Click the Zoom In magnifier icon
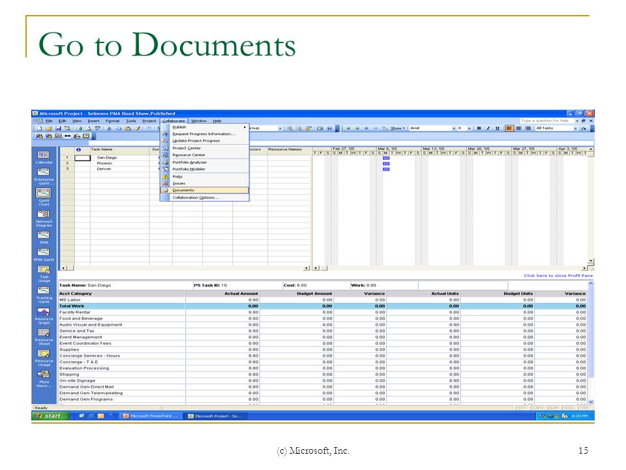Screen dimensions: 626x470 tap(290, 129)
